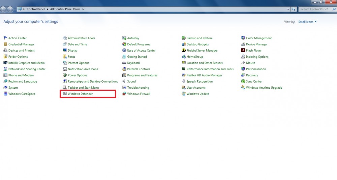
Task: Open Troubleshooting link
Action: 138,88
